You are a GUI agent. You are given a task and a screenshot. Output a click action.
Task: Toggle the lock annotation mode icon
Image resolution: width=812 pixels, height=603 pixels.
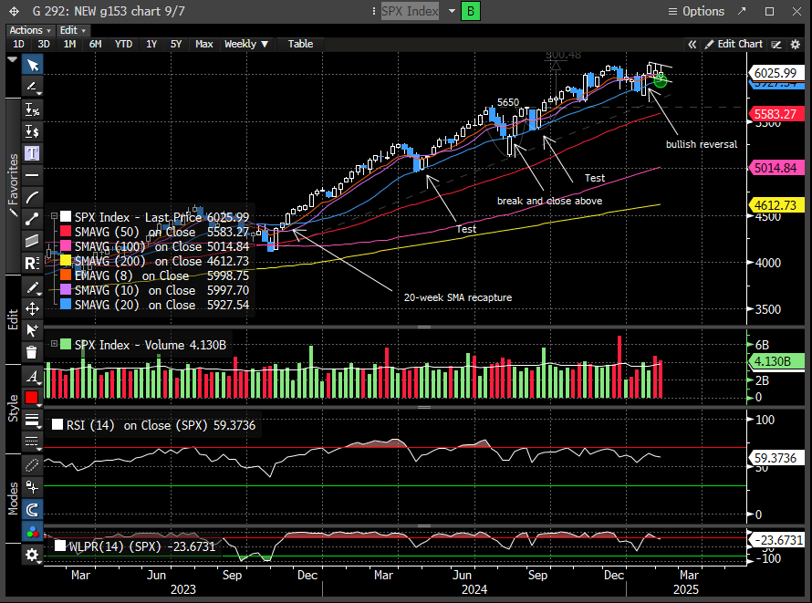click(32, 487)
